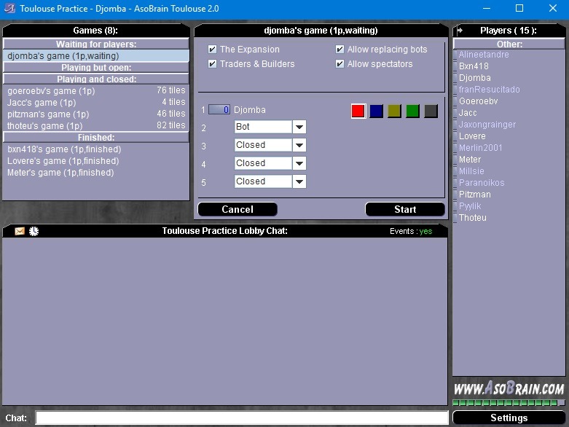569x427 pixels.
Task: Select Jacc's game with 4 tiles
Action: [95, 102]
